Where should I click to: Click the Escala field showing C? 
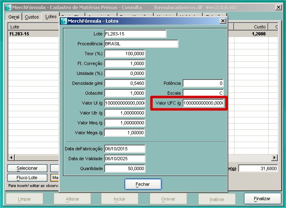click(x=203, y=93)
